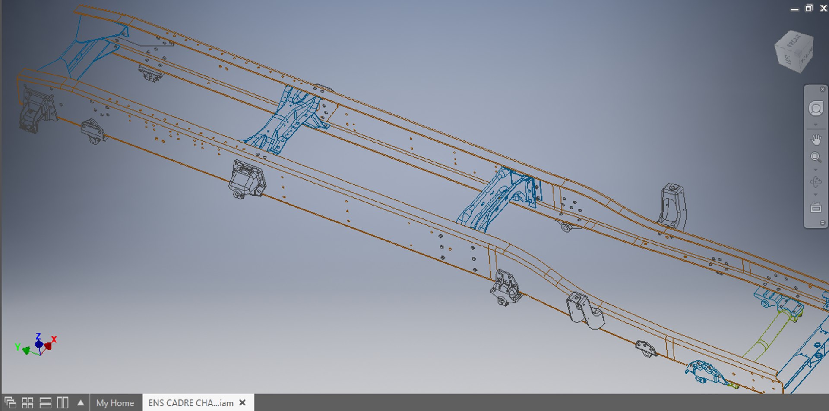Expand the document tabs menu arrow

click(80, 403)
